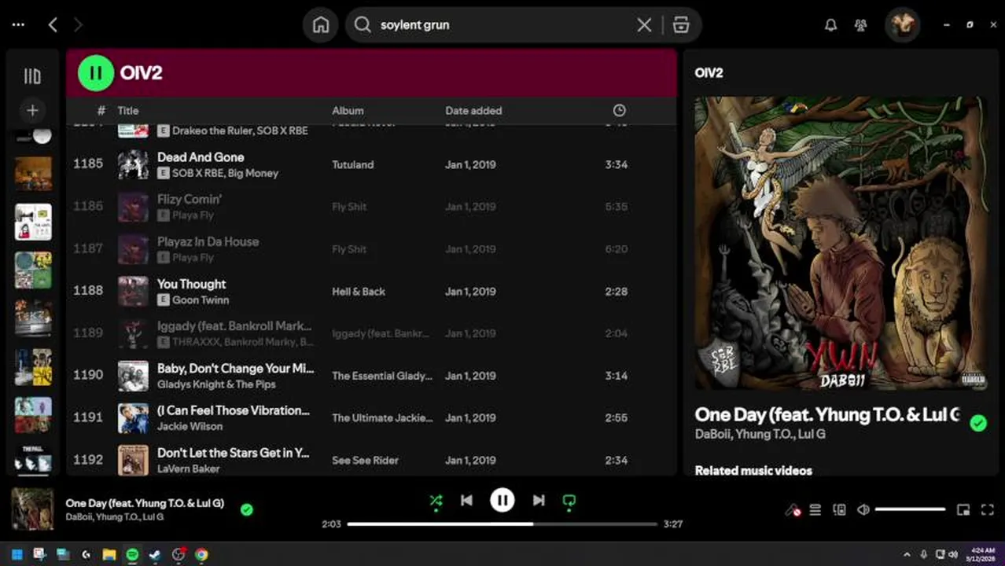Seek in the song progress bar
Viewport: 1005px width, 566px height.
(502, 524)
